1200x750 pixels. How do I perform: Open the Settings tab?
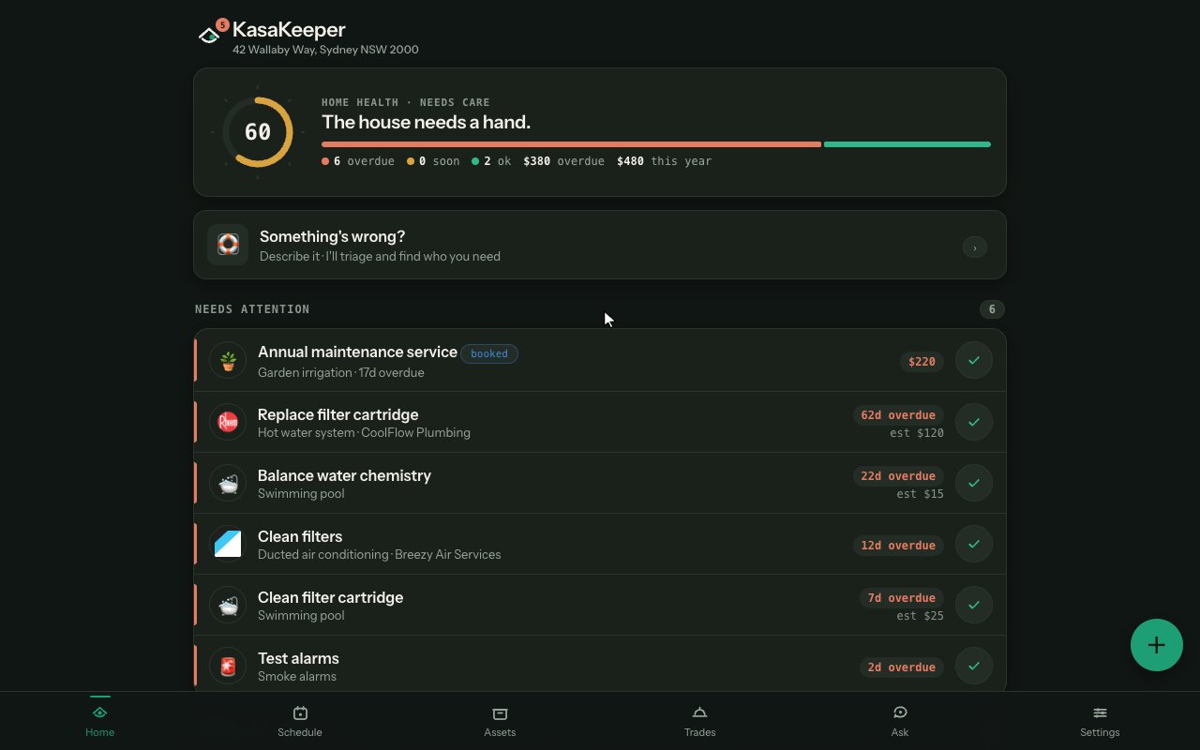point(1100,721)
